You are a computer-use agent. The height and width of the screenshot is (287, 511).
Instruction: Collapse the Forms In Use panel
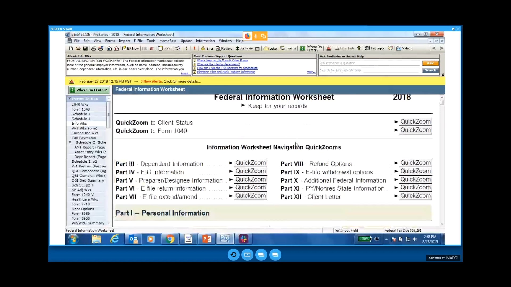[x=70, y=99]
